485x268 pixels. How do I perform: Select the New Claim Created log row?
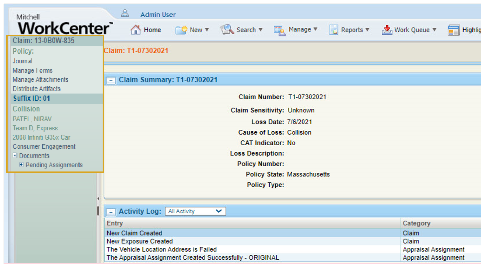134,233
